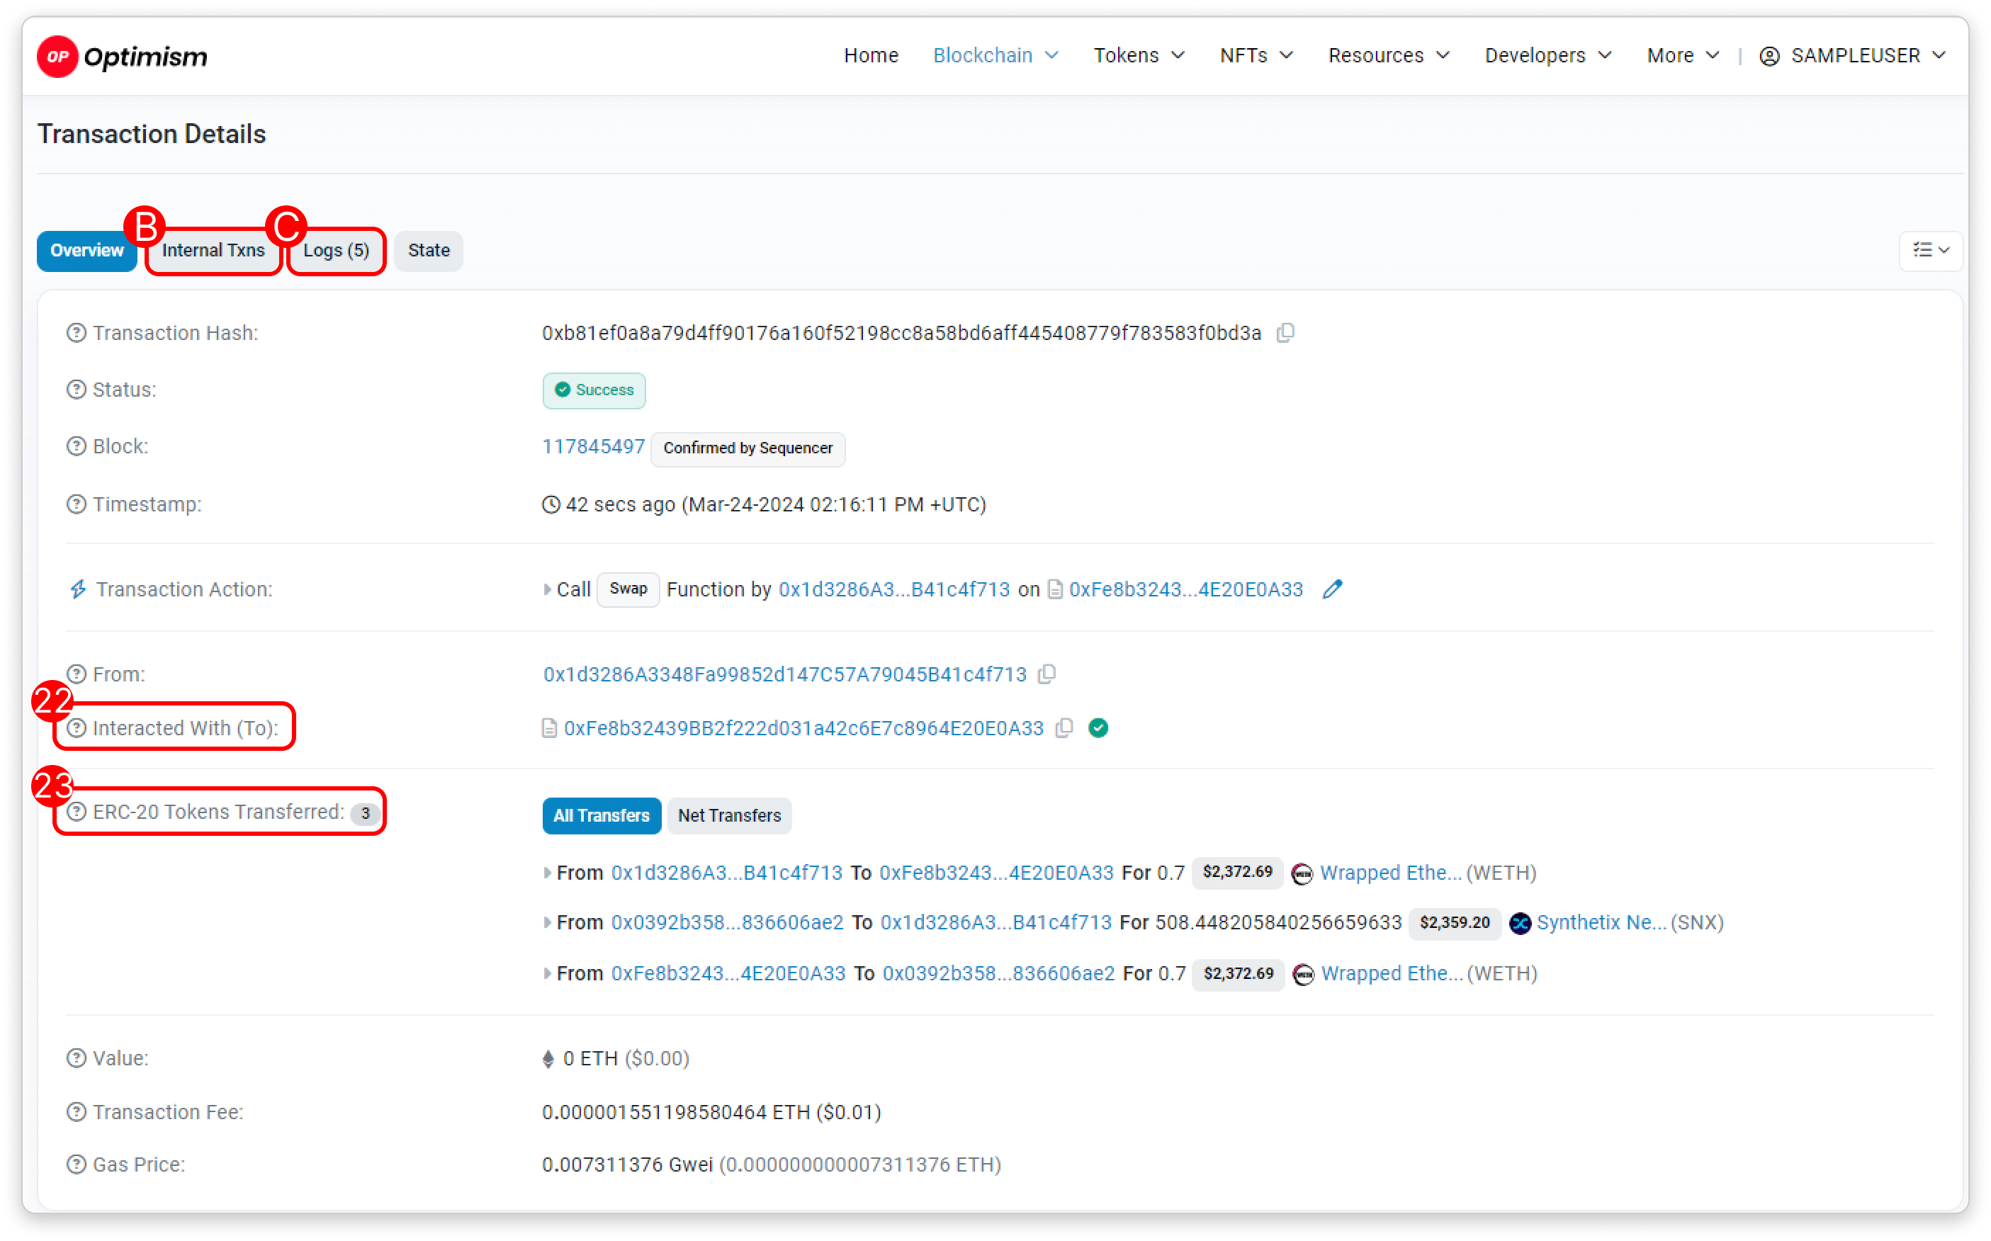
Task: Click the help icon beside From
Action: (x=77, y=674)
